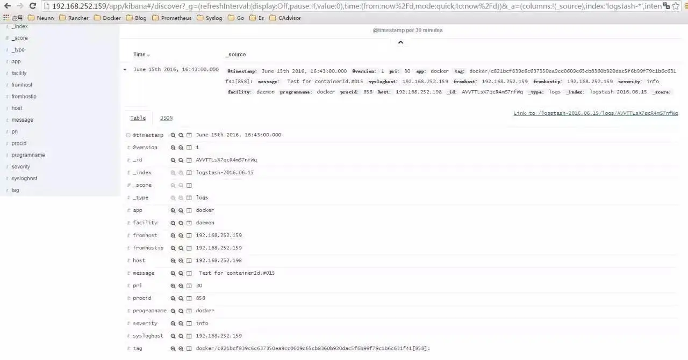Bookmark this page with the star icon
The width and height of the screenshot is (688, 360).
pyautogui.click(x=676, y=6)
